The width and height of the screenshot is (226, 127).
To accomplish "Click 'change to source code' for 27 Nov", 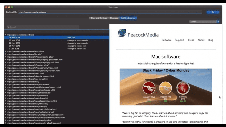I will click(x=78, y=40).
